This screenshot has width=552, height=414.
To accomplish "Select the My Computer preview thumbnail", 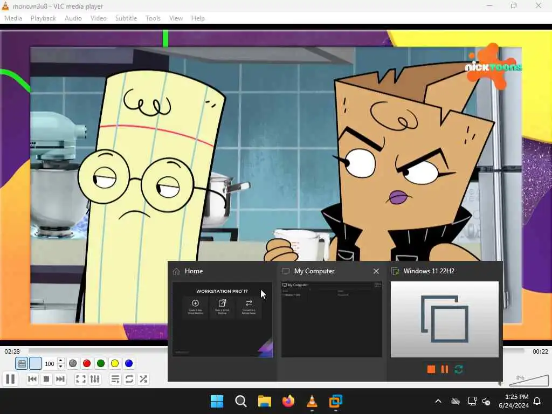I will pyautogui.click(x=332, y=319).
